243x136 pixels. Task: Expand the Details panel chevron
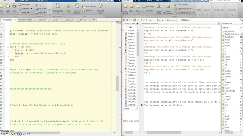(x=137, y=108)
